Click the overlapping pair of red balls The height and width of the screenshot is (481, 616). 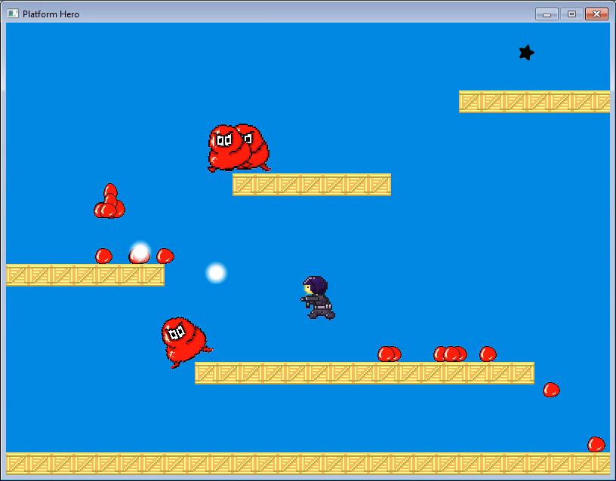pyautogui.click(x=390, y=354)
